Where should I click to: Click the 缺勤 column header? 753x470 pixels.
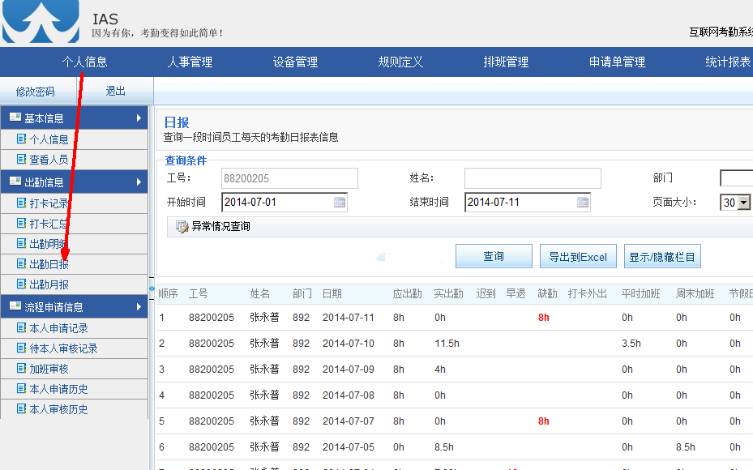pos(547,294)
